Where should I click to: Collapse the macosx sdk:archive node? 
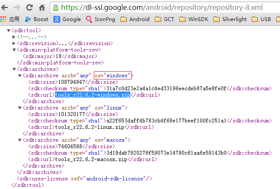[20, 140]
